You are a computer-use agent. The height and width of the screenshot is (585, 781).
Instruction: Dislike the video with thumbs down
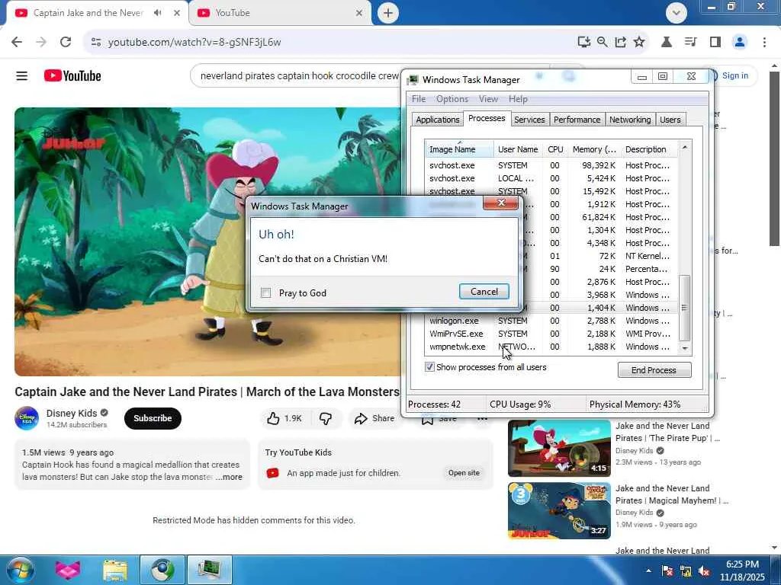pyautogui.click(x=326, y=418)
